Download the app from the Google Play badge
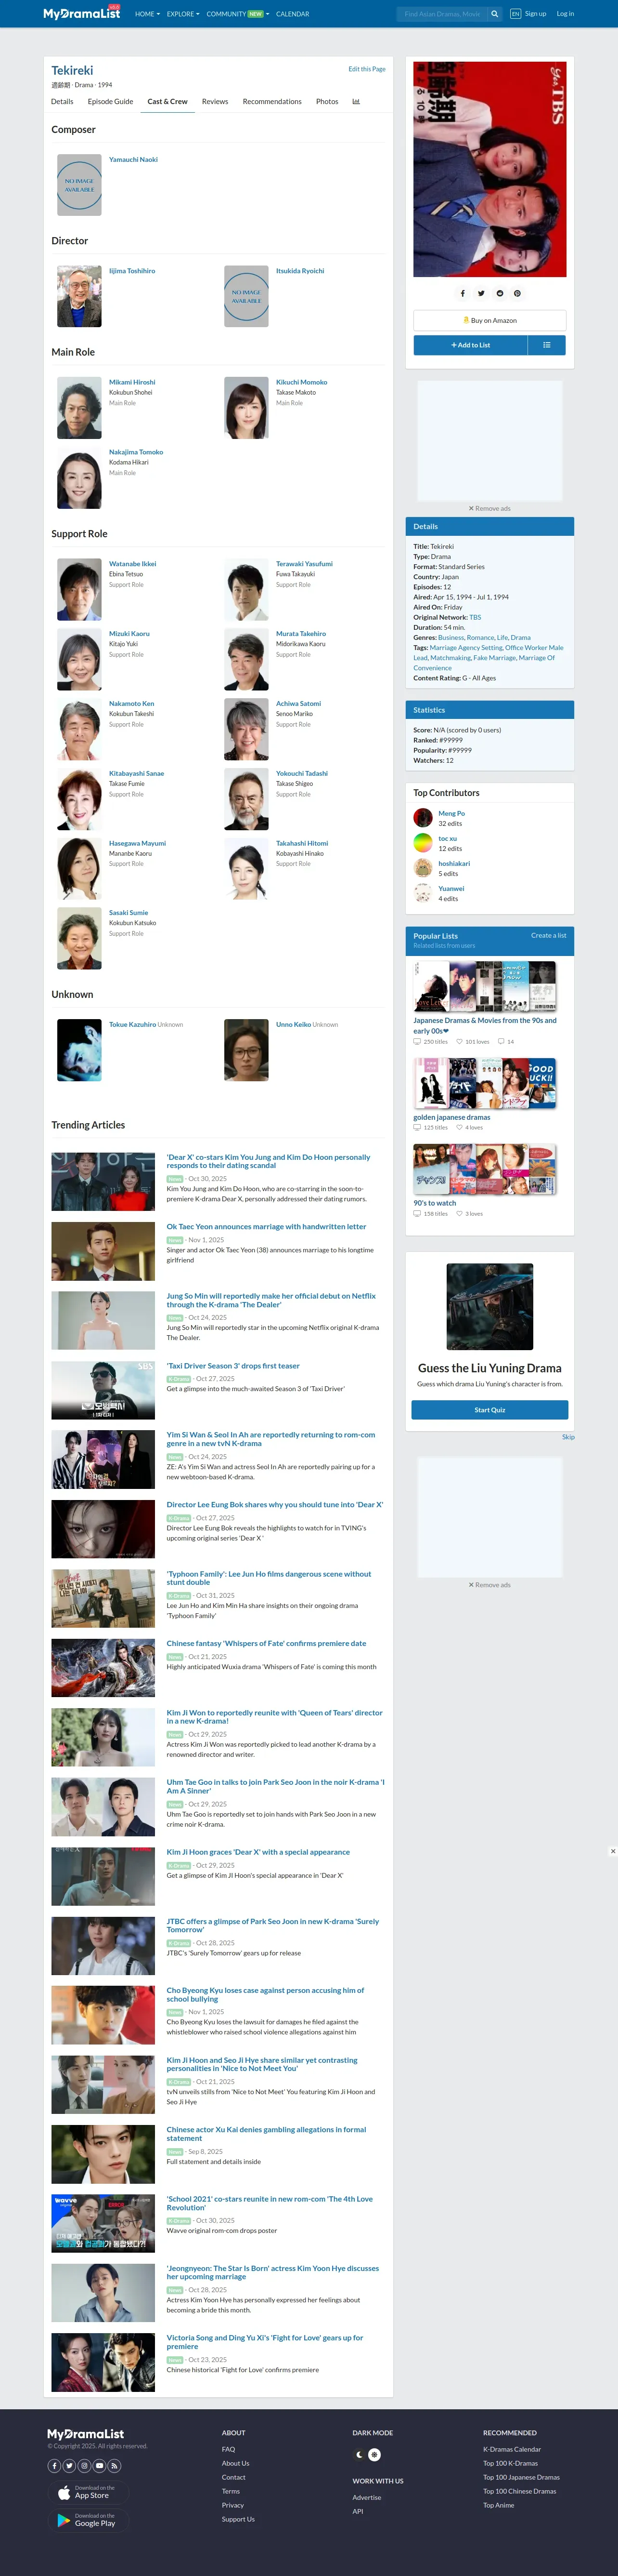 coord(88,2520)
